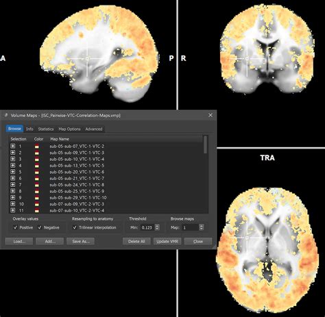Click the Color column header
Image resolution: width=325 pixels, height=317 pixels.
(38, 139)
